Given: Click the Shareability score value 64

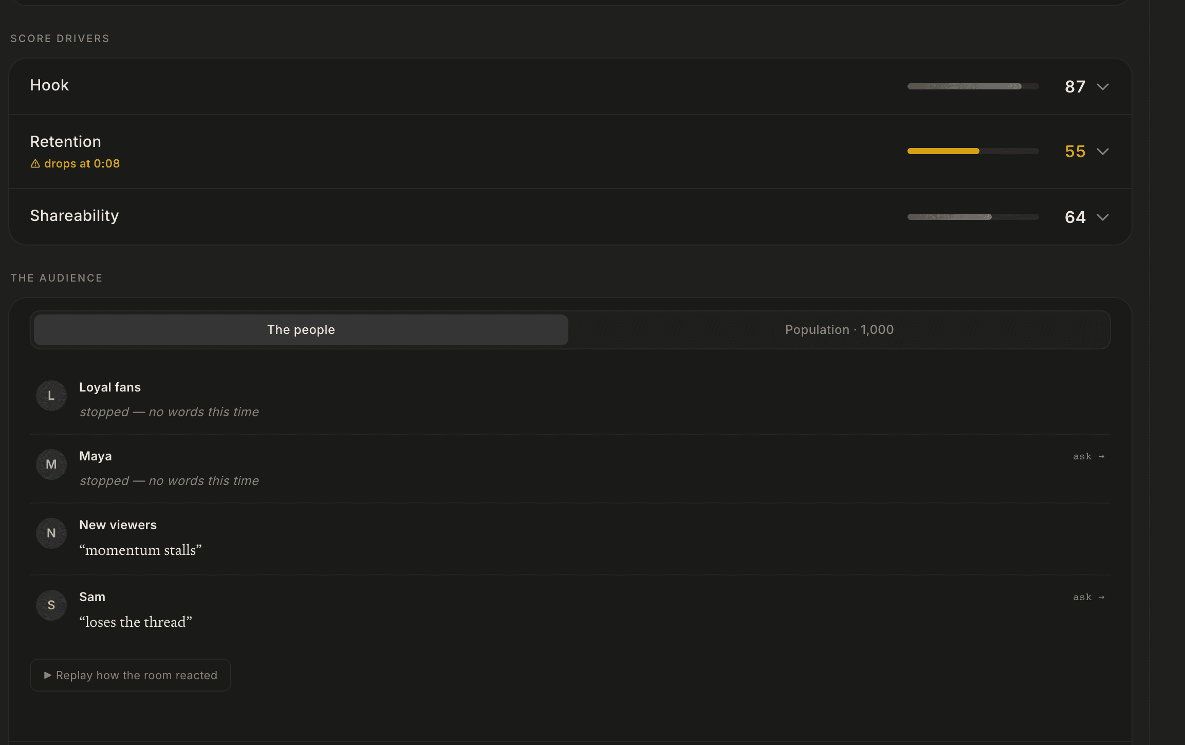Looking at the screenshot, I should coord(1075,217).
